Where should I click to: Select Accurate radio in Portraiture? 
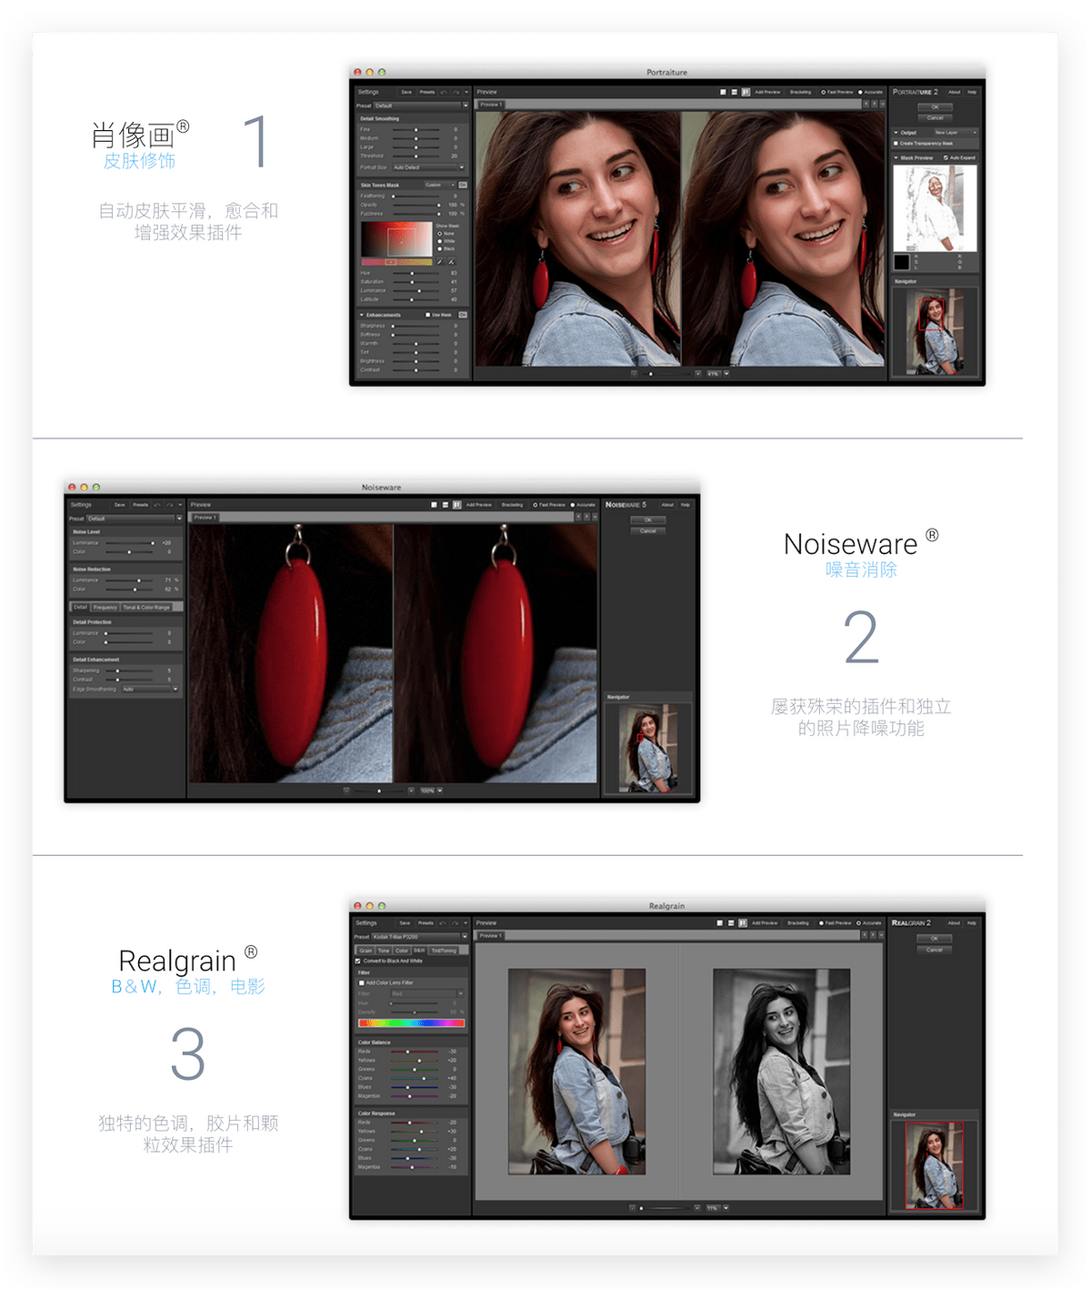pos(871,92)
